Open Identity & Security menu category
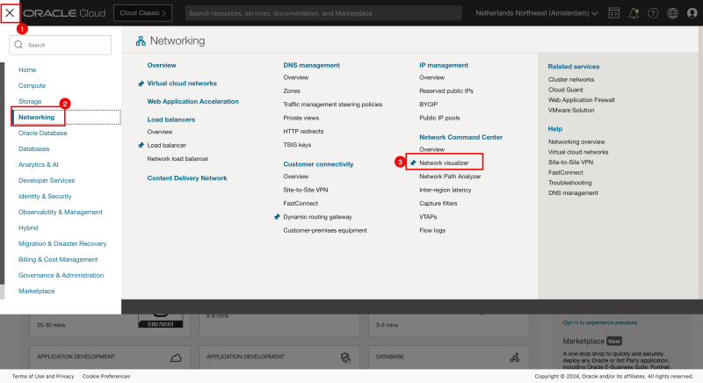Viewport: 703px width, 383px height. click(45, 196)
